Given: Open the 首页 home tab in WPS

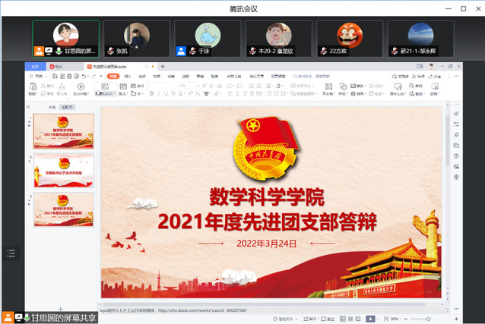Looking at the screenshot, I should [x=34, y=67].
